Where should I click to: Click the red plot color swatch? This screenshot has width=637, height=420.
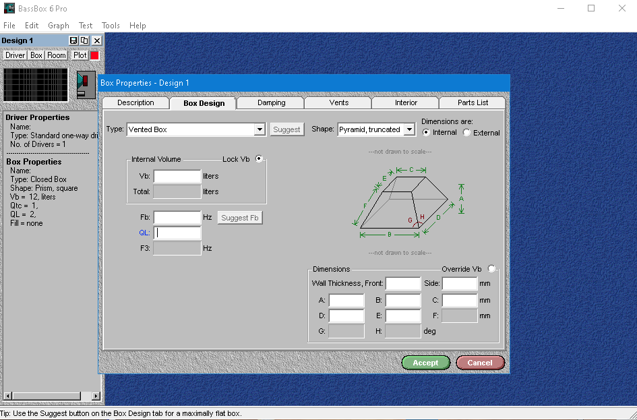tap(95, 55)
